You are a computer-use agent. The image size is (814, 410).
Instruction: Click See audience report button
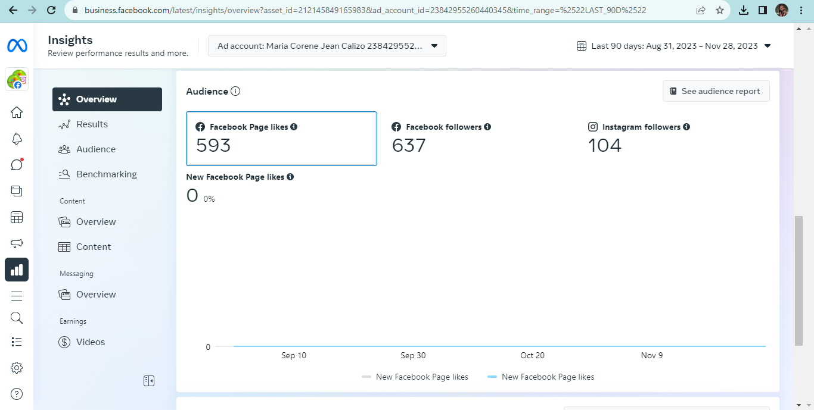pyautogui.click(x=716, y=91)
